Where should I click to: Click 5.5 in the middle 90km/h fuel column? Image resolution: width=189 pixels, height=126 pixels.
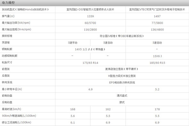coord(108,116)
